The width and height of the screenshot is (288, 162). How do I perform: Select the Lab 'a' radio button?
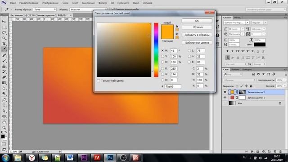point(189,56)
